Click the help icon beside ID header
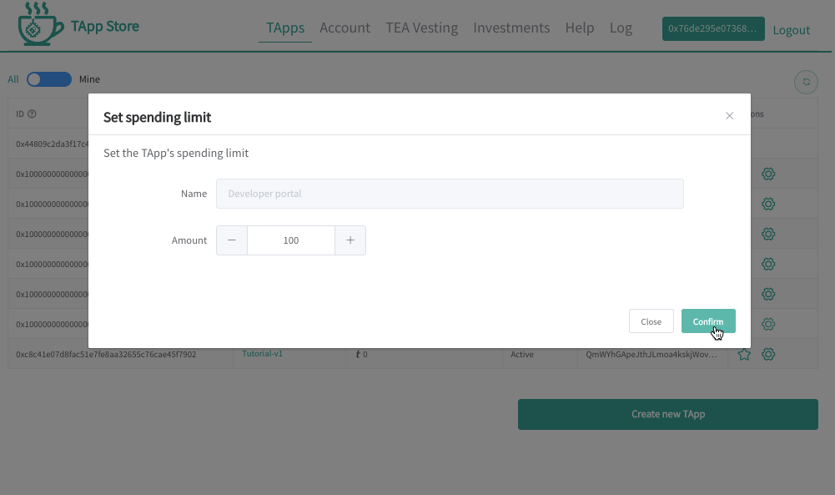The image size is (835, 495). tap(32, 114)
